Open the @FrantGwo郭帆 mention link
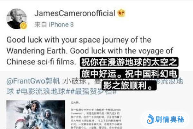 coord(33,81)
